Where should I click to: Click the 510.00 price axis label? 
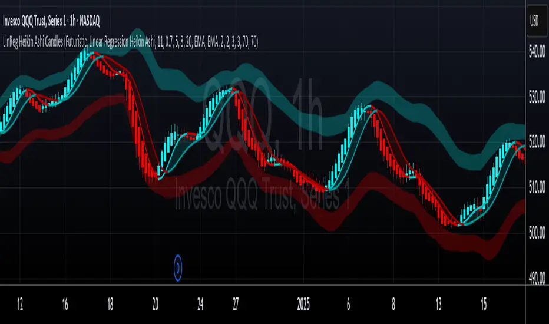coord(537,187)
